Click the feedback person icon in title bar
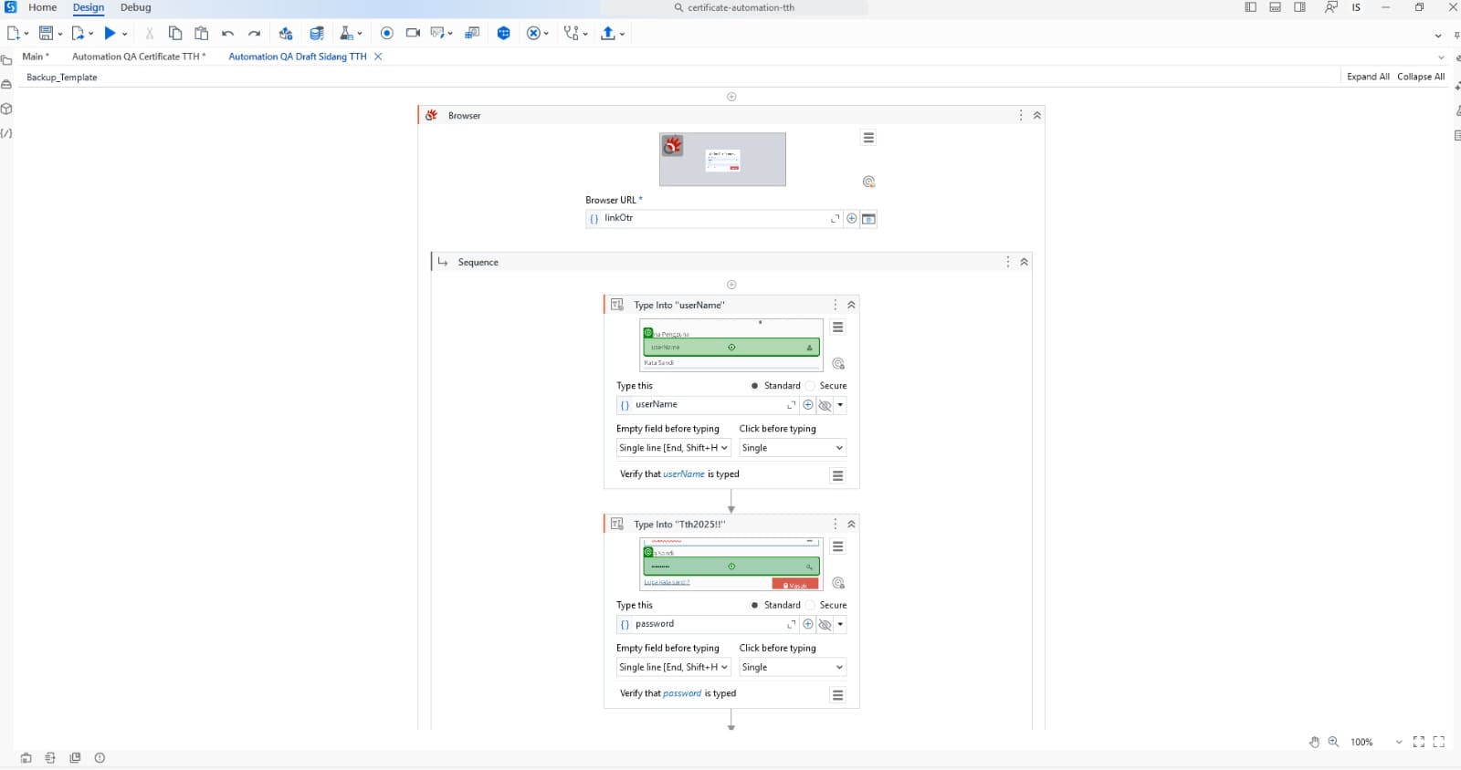1461x770 pixels. [1331, 7]
